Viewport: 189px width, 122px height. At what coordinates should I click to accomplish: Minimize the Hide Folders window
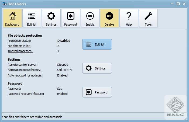click(x=172, y=4)
